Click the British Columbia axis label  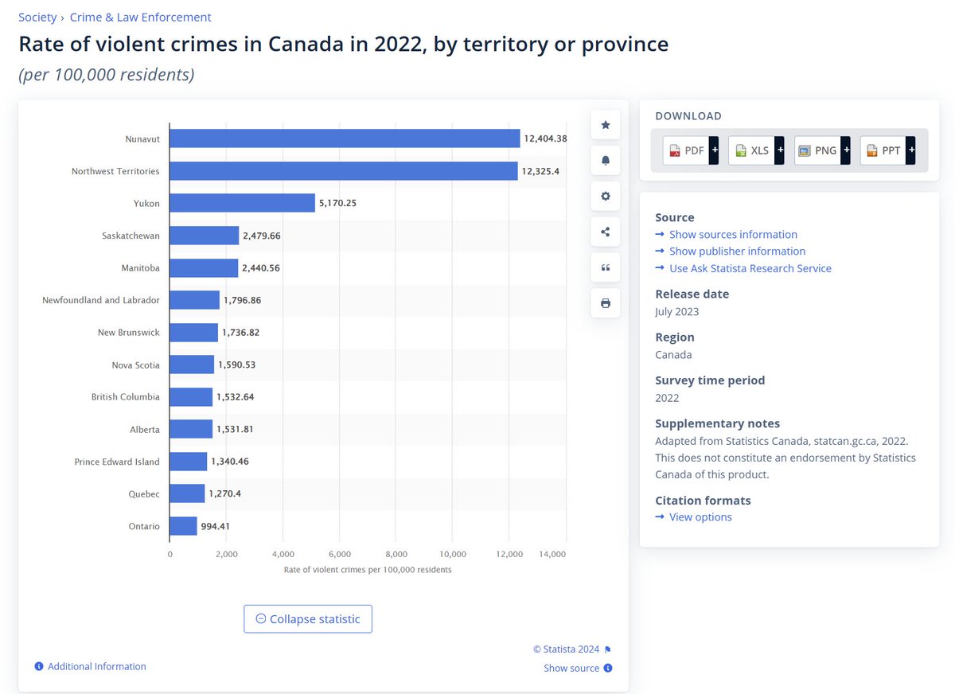click(x=126, y=397)
